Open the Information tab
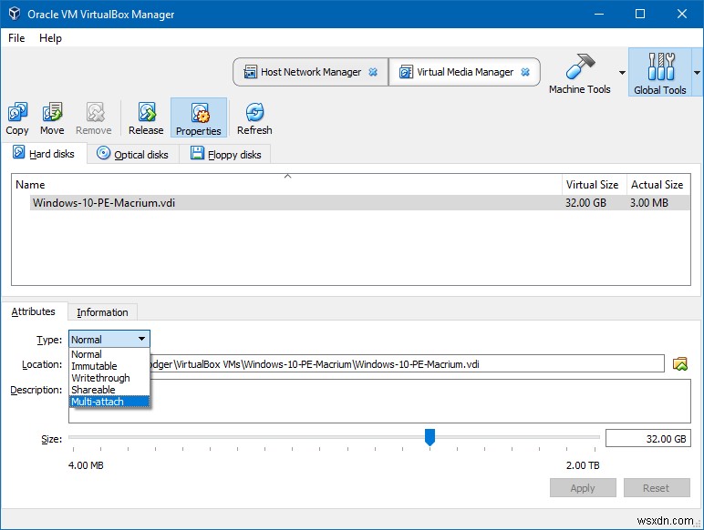 click(x=102, y=312)
